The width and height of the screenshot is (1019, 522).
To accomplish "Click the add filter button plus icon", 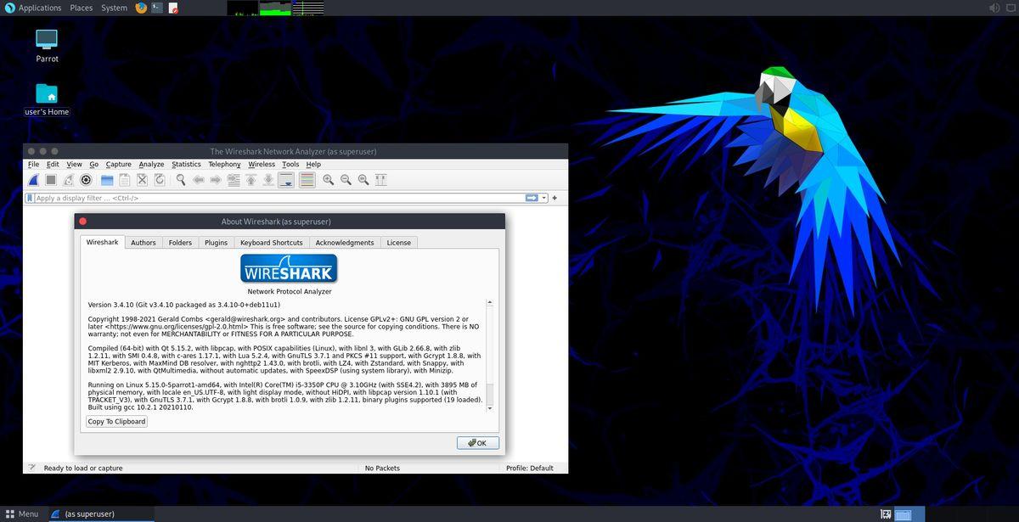I will click(555, 198).
